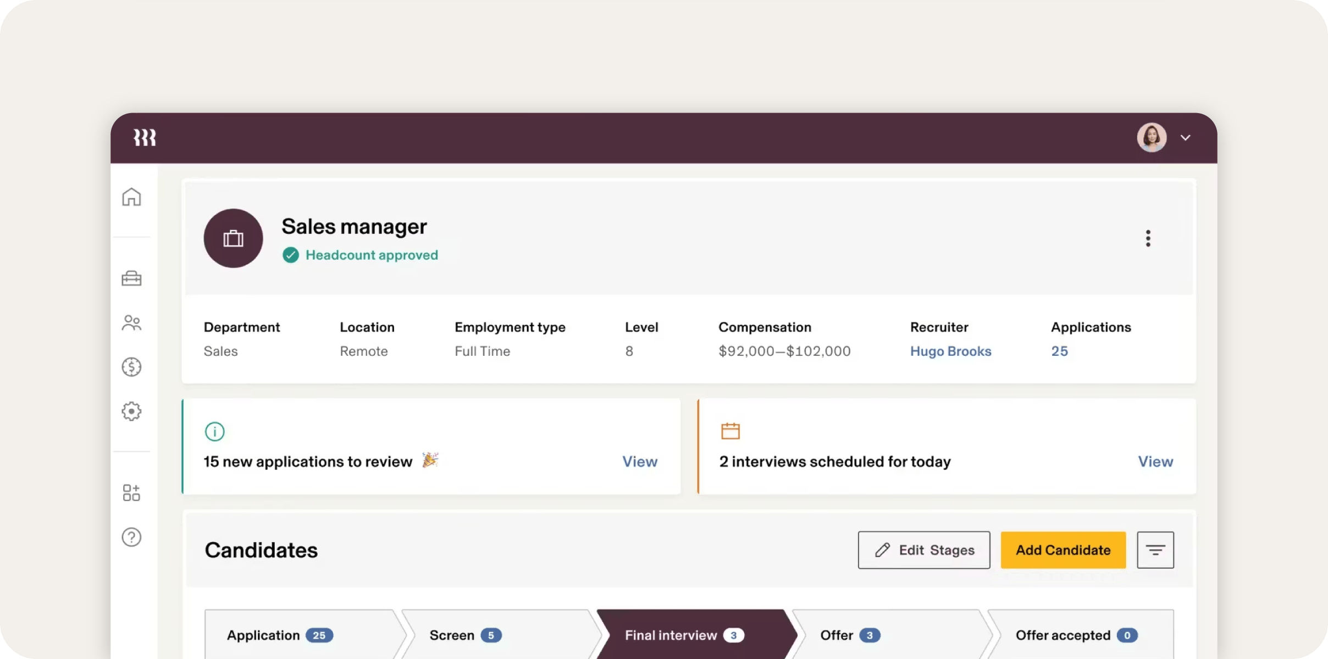Click the Home icon in the sidebar
Screen dimensions: 1328x659
[x=131, y=197]
